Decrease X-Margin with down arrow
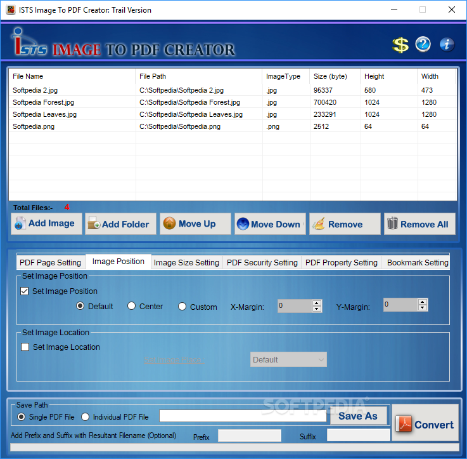This screenshot has height=459, width=467. (x=317, y=309)
